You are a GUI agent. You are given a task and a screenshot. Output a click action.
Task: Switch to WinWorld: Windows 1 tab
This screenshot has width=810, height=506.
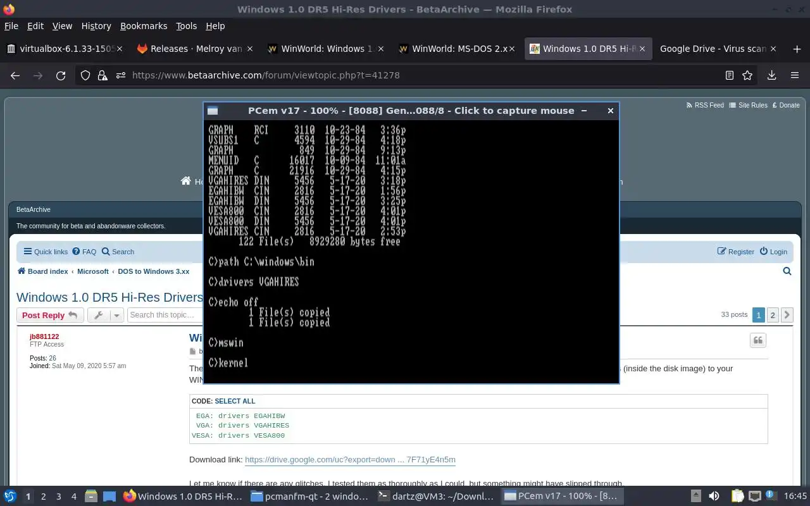coord(324,49)
